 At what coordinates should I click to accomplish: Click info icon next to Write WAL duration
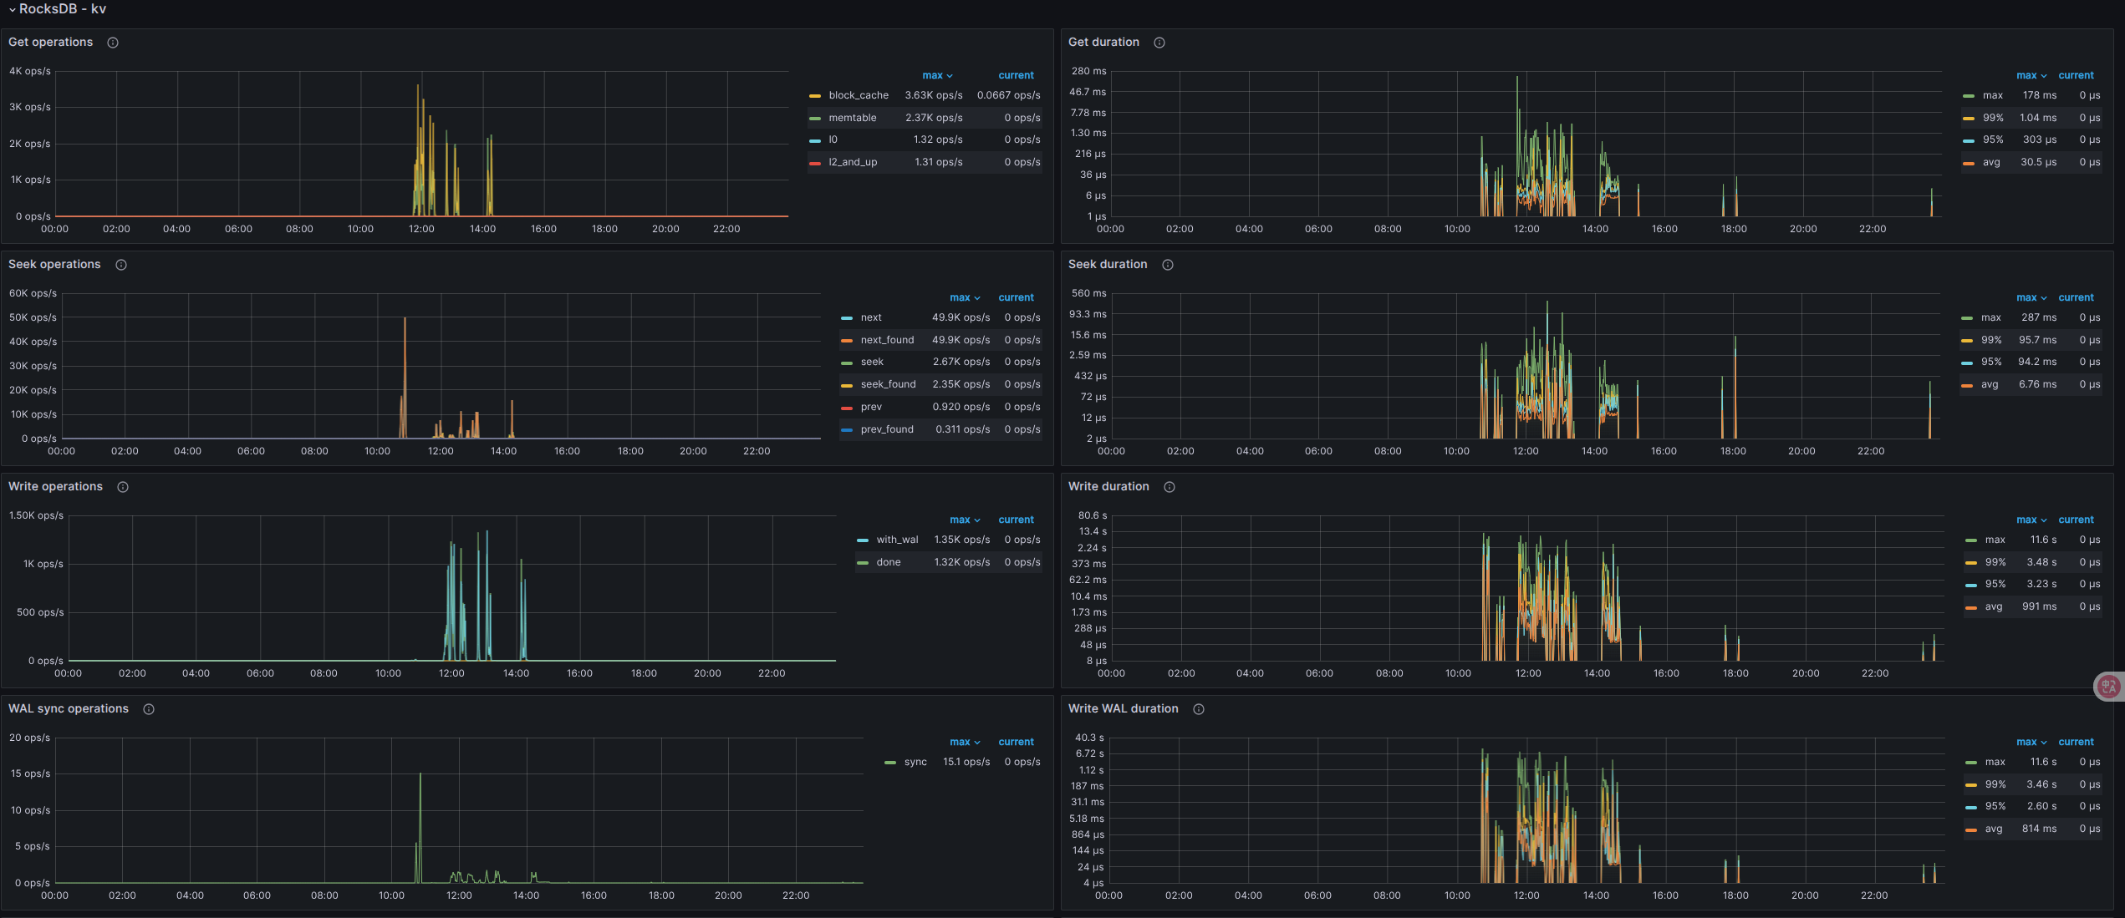[x=1199, y=709]
